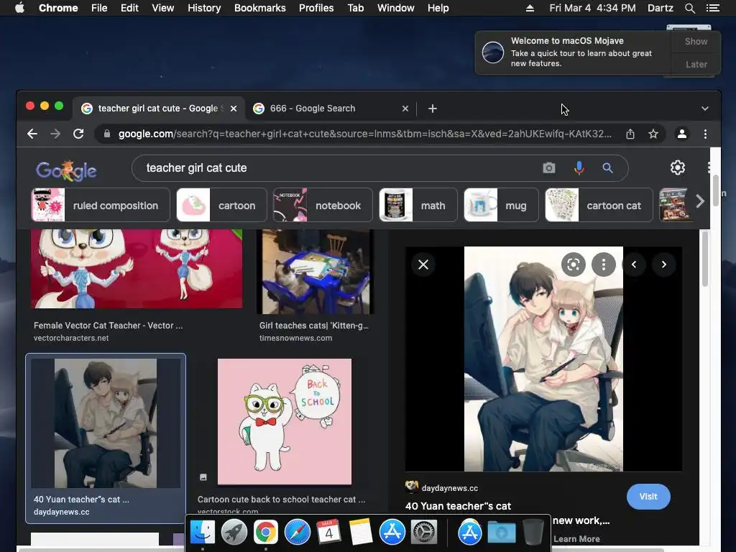Click the URL address bar
The height and width of the screenshot is (552, 736).
pyautogui.click(x=365, y=134)
